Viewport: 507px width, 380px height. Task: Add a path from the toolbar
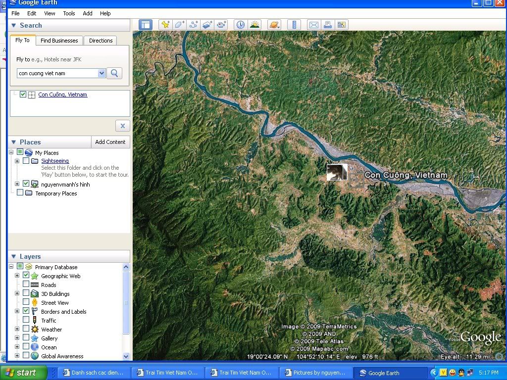point(193,25)
